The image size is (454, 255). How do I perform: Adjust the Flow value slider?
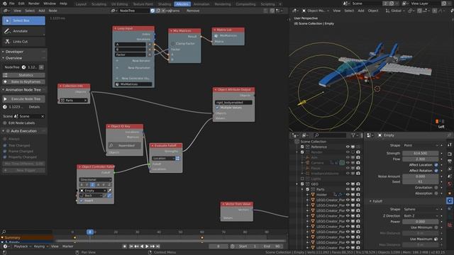pos(421,159)
